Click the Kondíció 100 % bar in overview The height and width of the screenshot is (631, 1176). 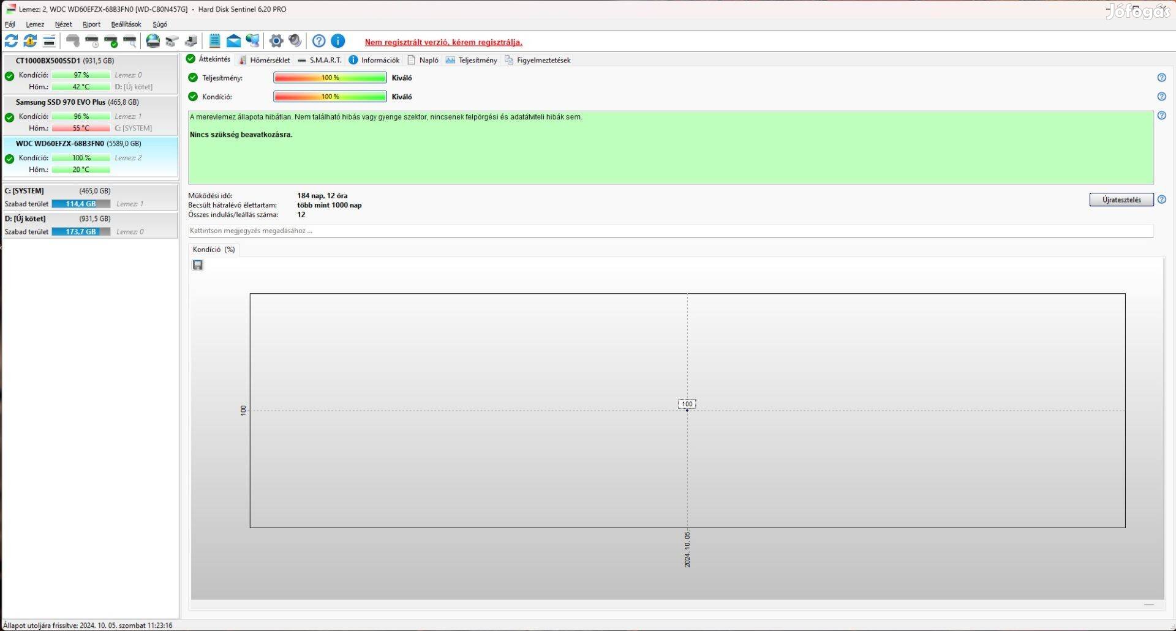[x=330, y=97]
